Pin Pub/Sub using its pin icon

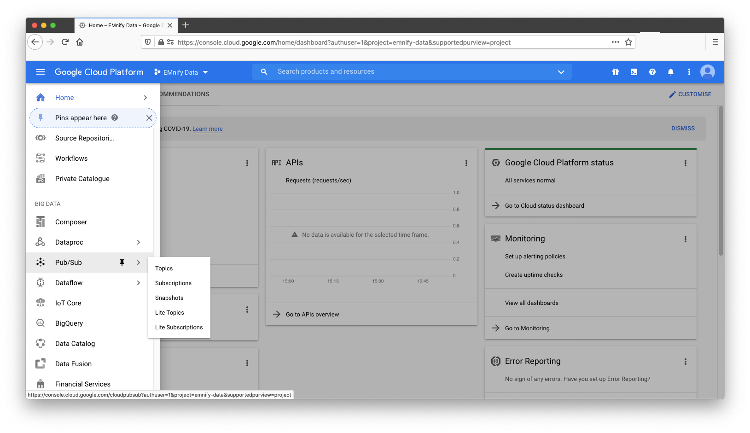coord(122,262)
